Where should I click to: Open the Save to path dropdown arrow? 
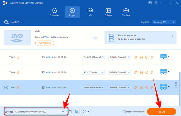[63, 111]
